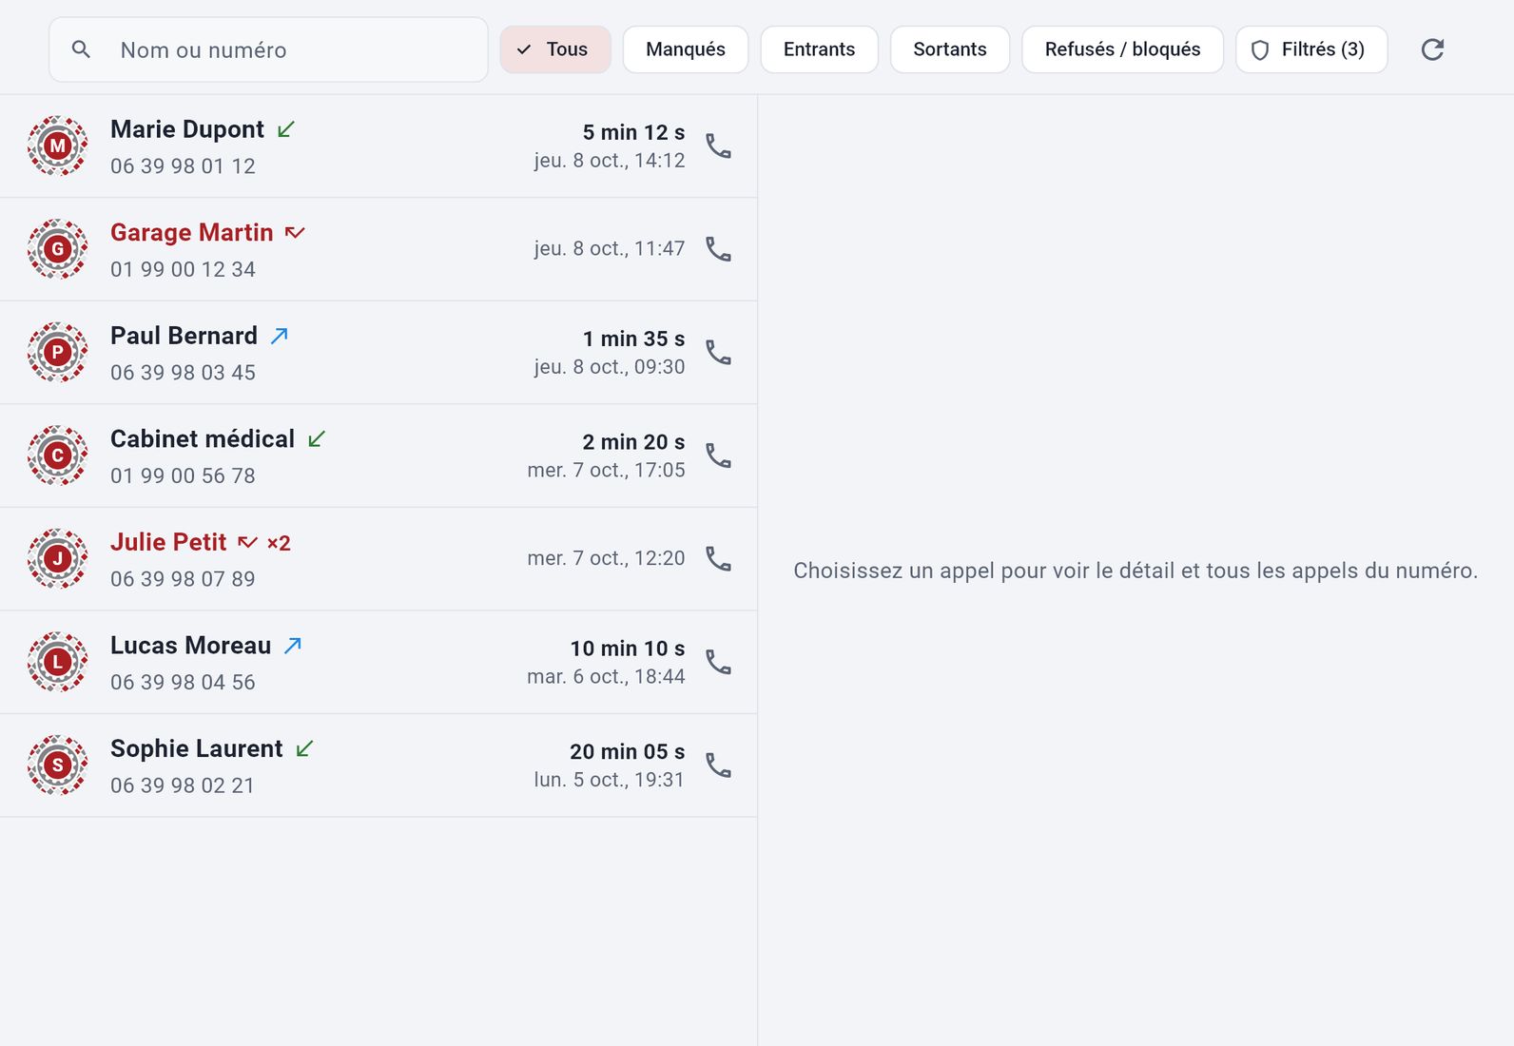The image size is (1514, 1046).
Task: Phone Sophie Laurent via call icon
Action: [719, 765]
